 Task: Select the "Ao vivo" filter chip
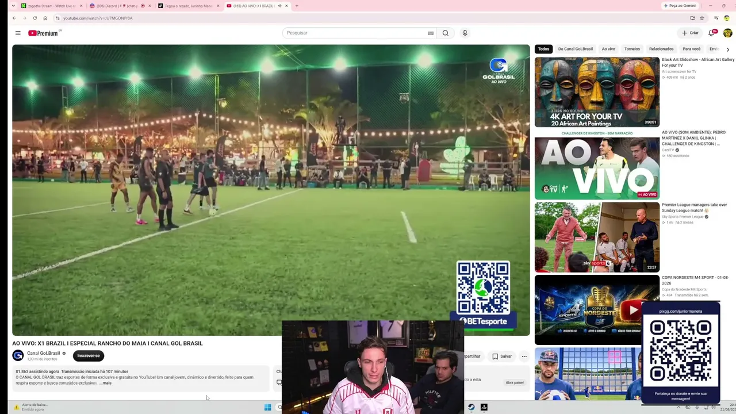[x=608, y=49]
